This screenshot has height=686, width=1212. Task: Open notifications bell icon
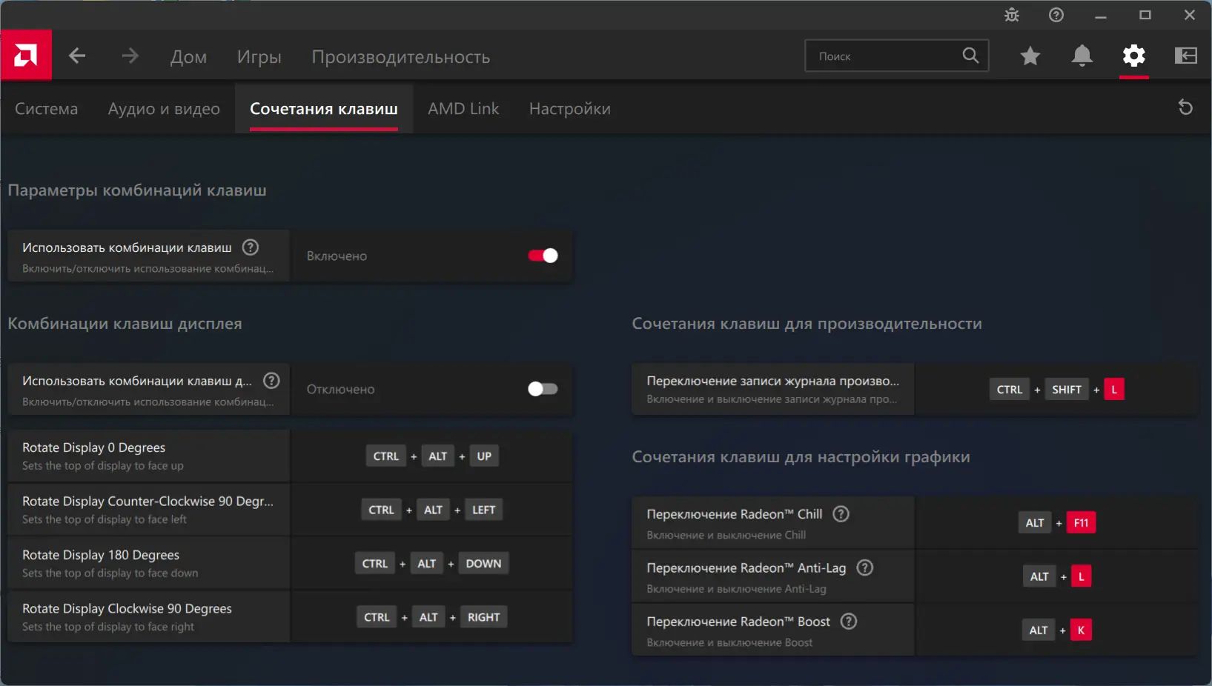1082,56
